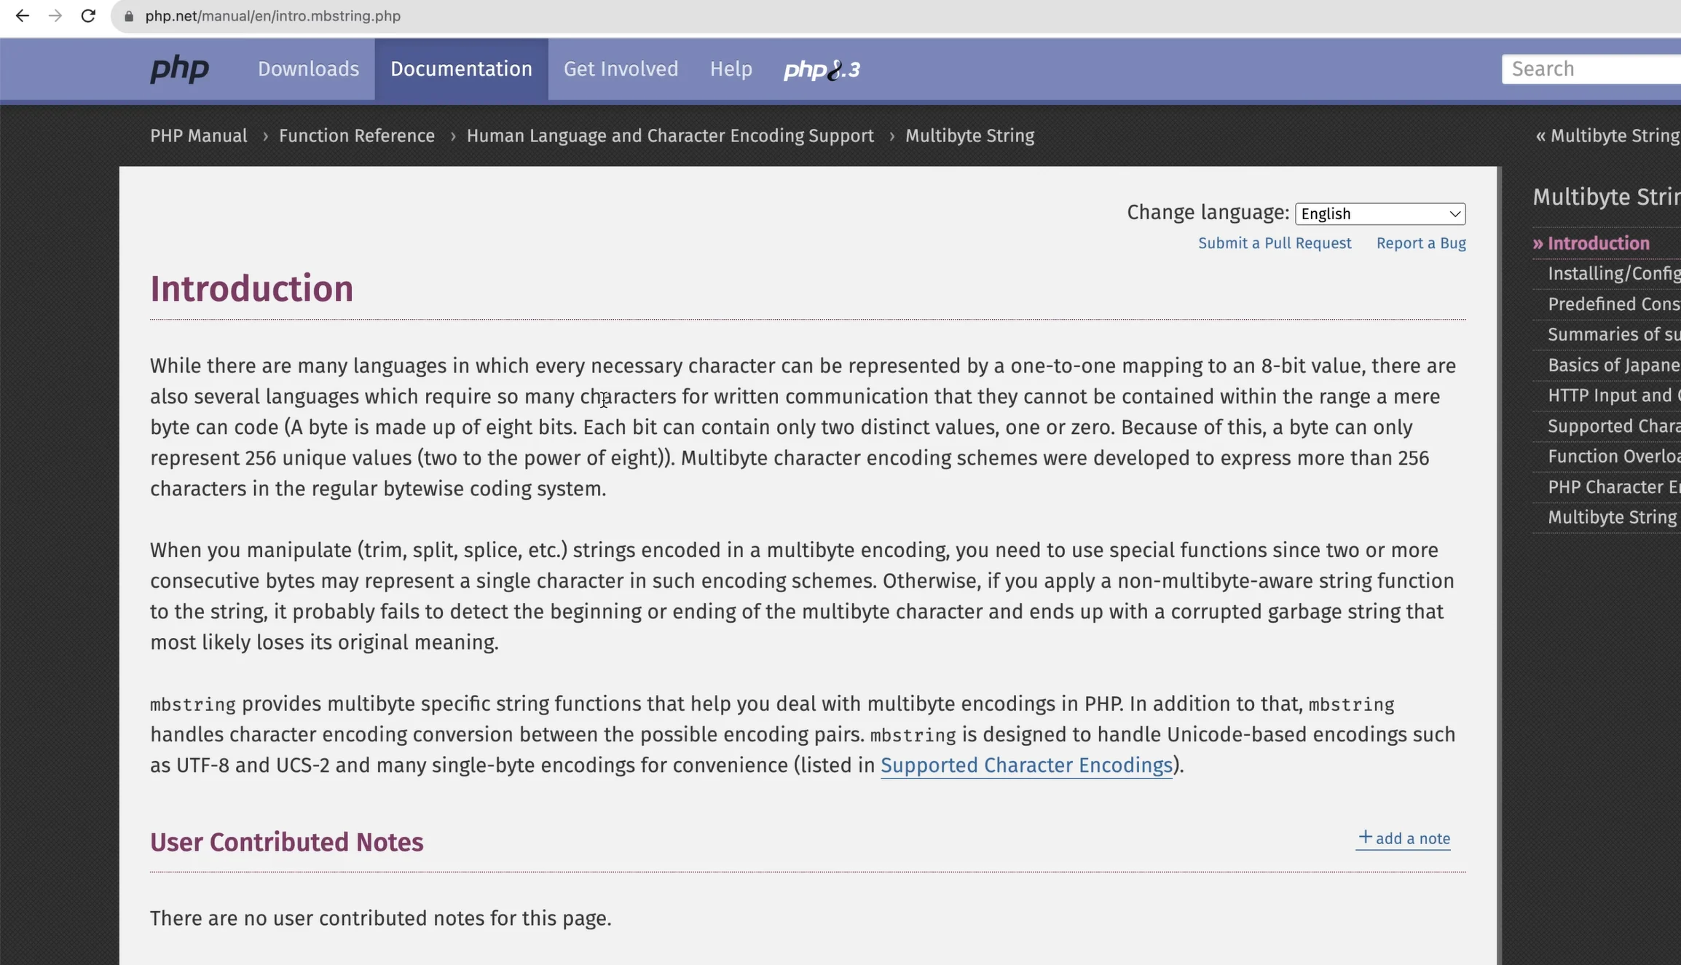The width and height of the screenshot is (1681, 965).
Task: Click the Report a Bug link
Action: [1420, 243]
